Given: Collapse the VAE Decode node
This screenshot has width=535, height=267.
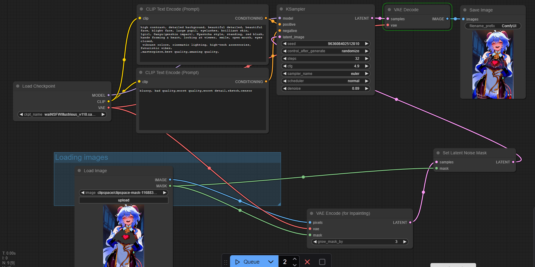Looking at the screenshot, I should pyautogui.click(x=389, y=10).
